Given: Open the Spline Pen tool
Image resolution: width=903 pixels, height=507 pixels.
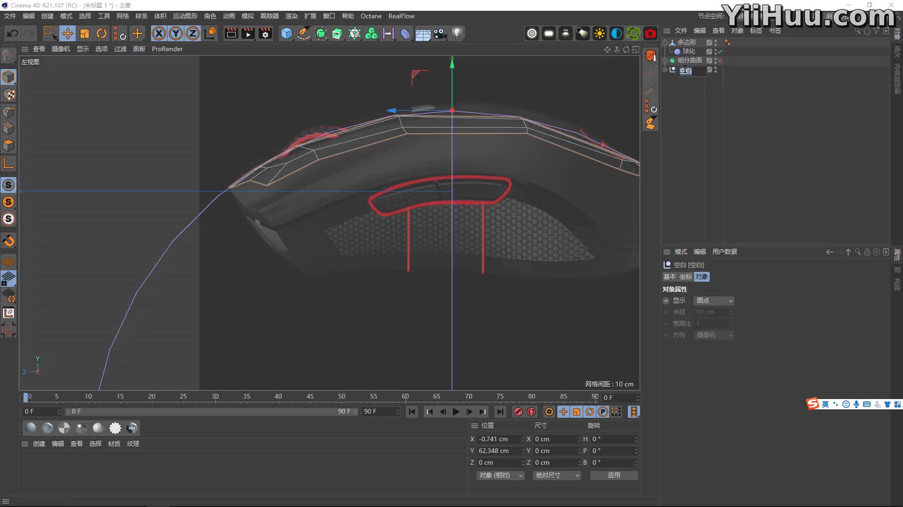Looking at the screenshot, I should click(x=304, y=33).
